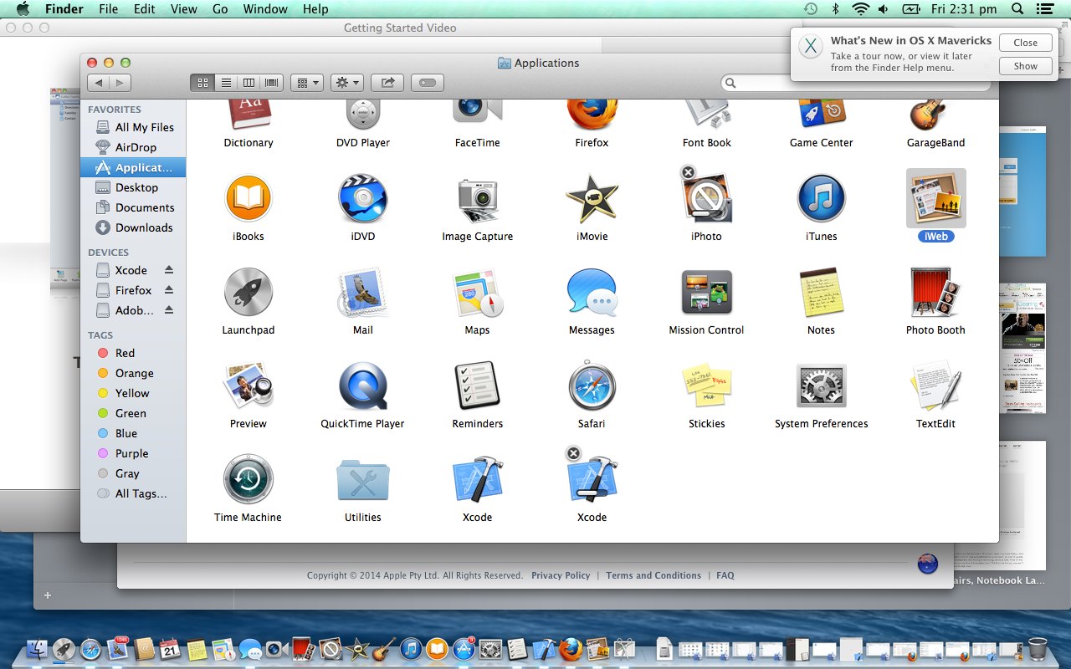This screenshot has width=1071, height=669.
Task: Go forward in Finder window history
Action: [120, 83]
